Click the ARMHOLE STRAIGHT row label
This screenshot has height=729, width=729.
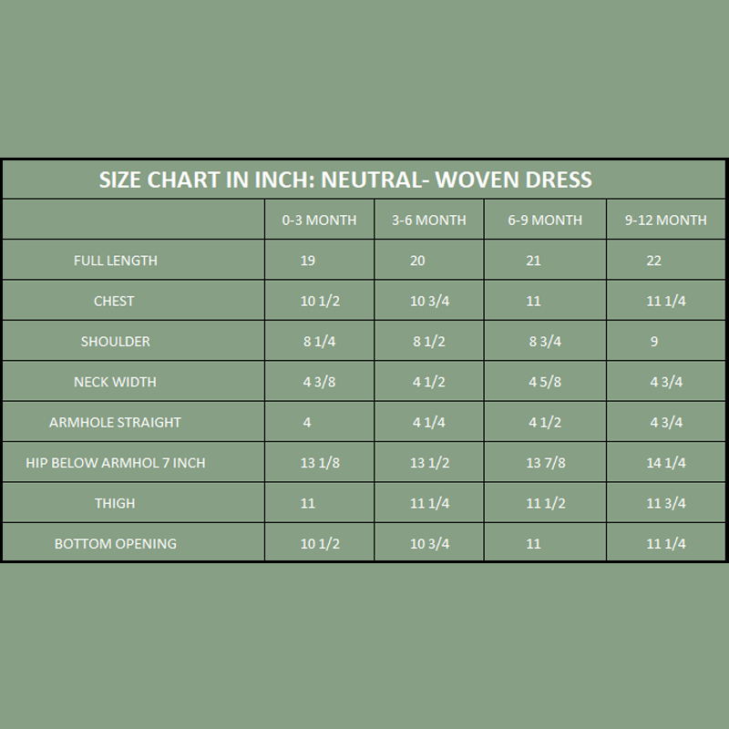(115, 423)
